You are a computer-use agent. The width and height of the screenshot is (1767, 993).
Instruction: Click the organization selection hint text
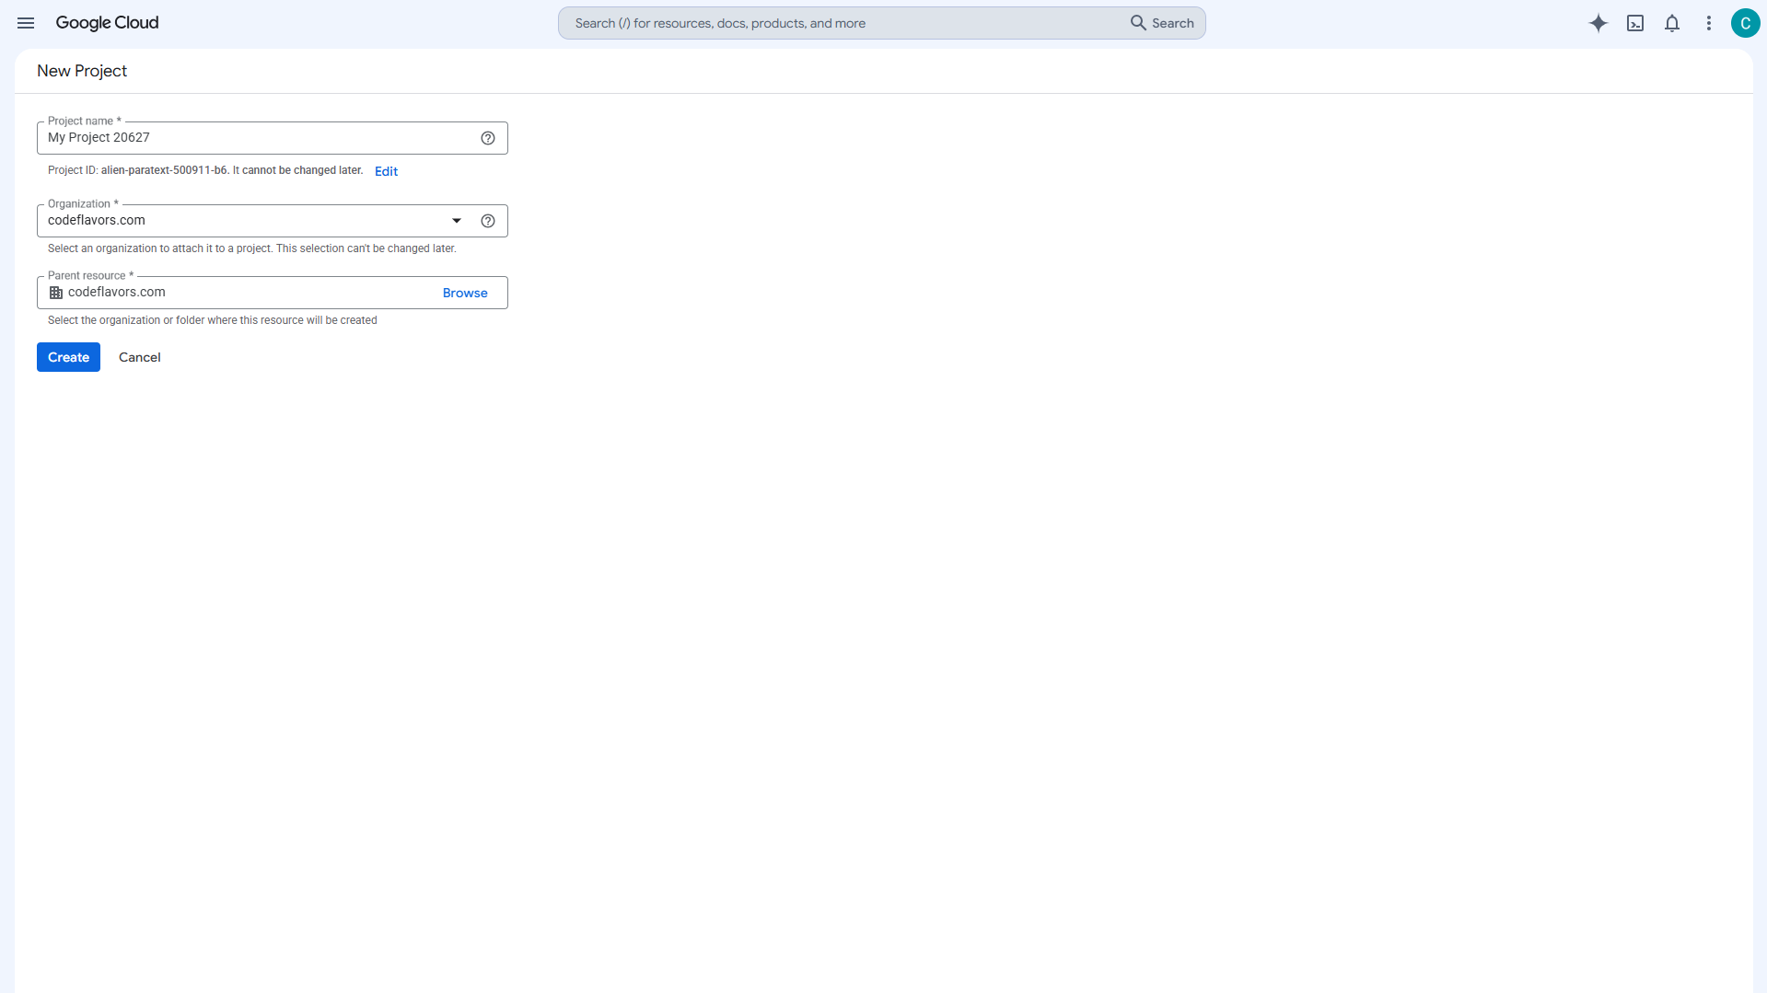point(252,248)
